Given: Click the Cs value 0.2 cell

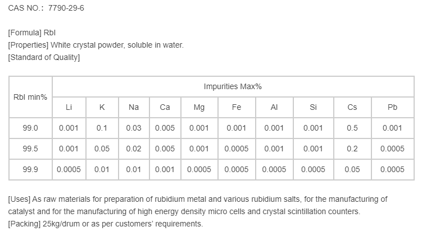Looking at the screenshot, I should pyautogui.click(x=352, y=149).
